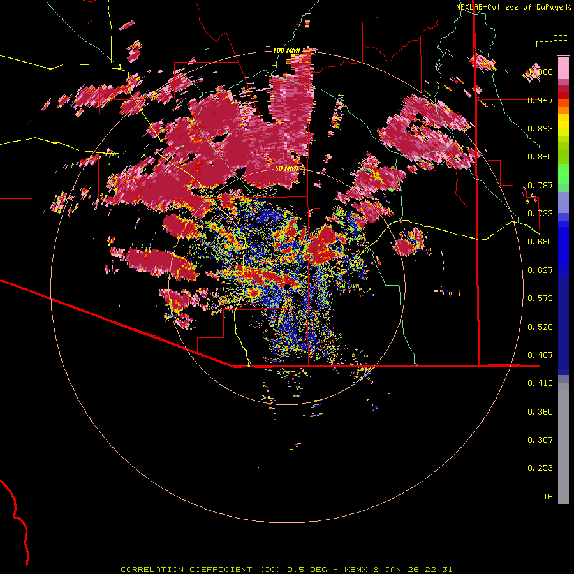Pick the bright green band of the color bar
Viewport: 574px width, 574px height.
563,174
